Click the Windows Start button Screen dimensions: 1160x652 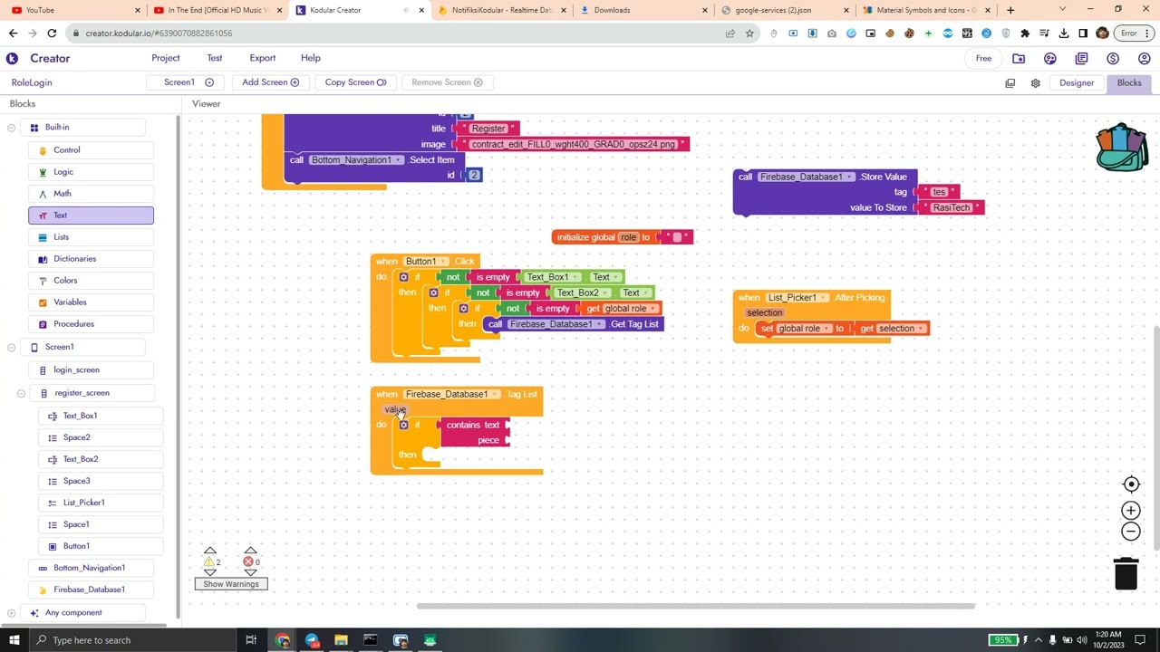[x=14, y=640]
